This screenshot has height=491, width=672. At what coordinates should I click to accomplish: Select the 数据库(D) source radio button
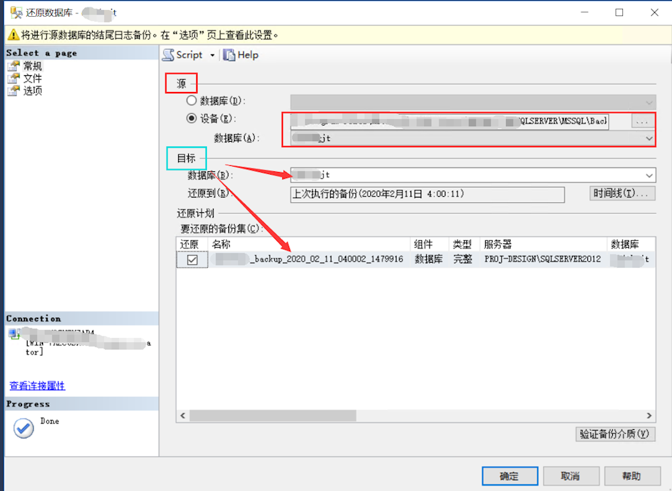(x=192, y=101)
